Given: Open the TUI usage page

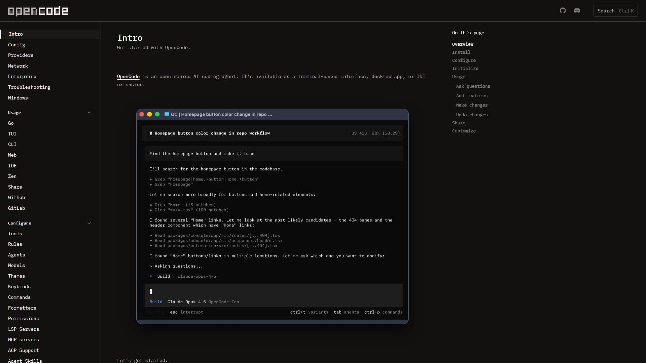Looking at the screenshot, I should (12, 134).
